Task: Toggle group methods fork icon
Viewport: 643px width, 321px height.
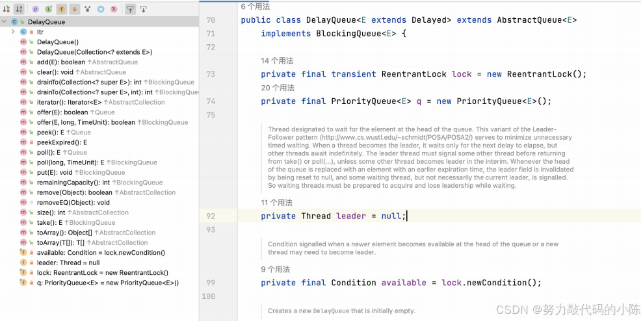Action: (x=87, y=8)
